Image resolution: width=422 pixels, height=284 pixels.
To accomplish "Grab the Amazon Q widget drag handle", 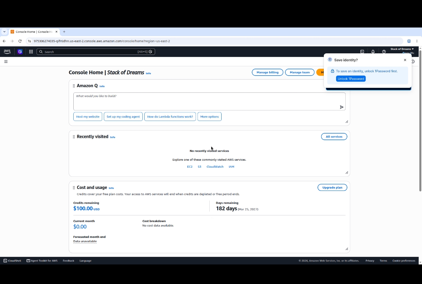I will coord(74,86).
